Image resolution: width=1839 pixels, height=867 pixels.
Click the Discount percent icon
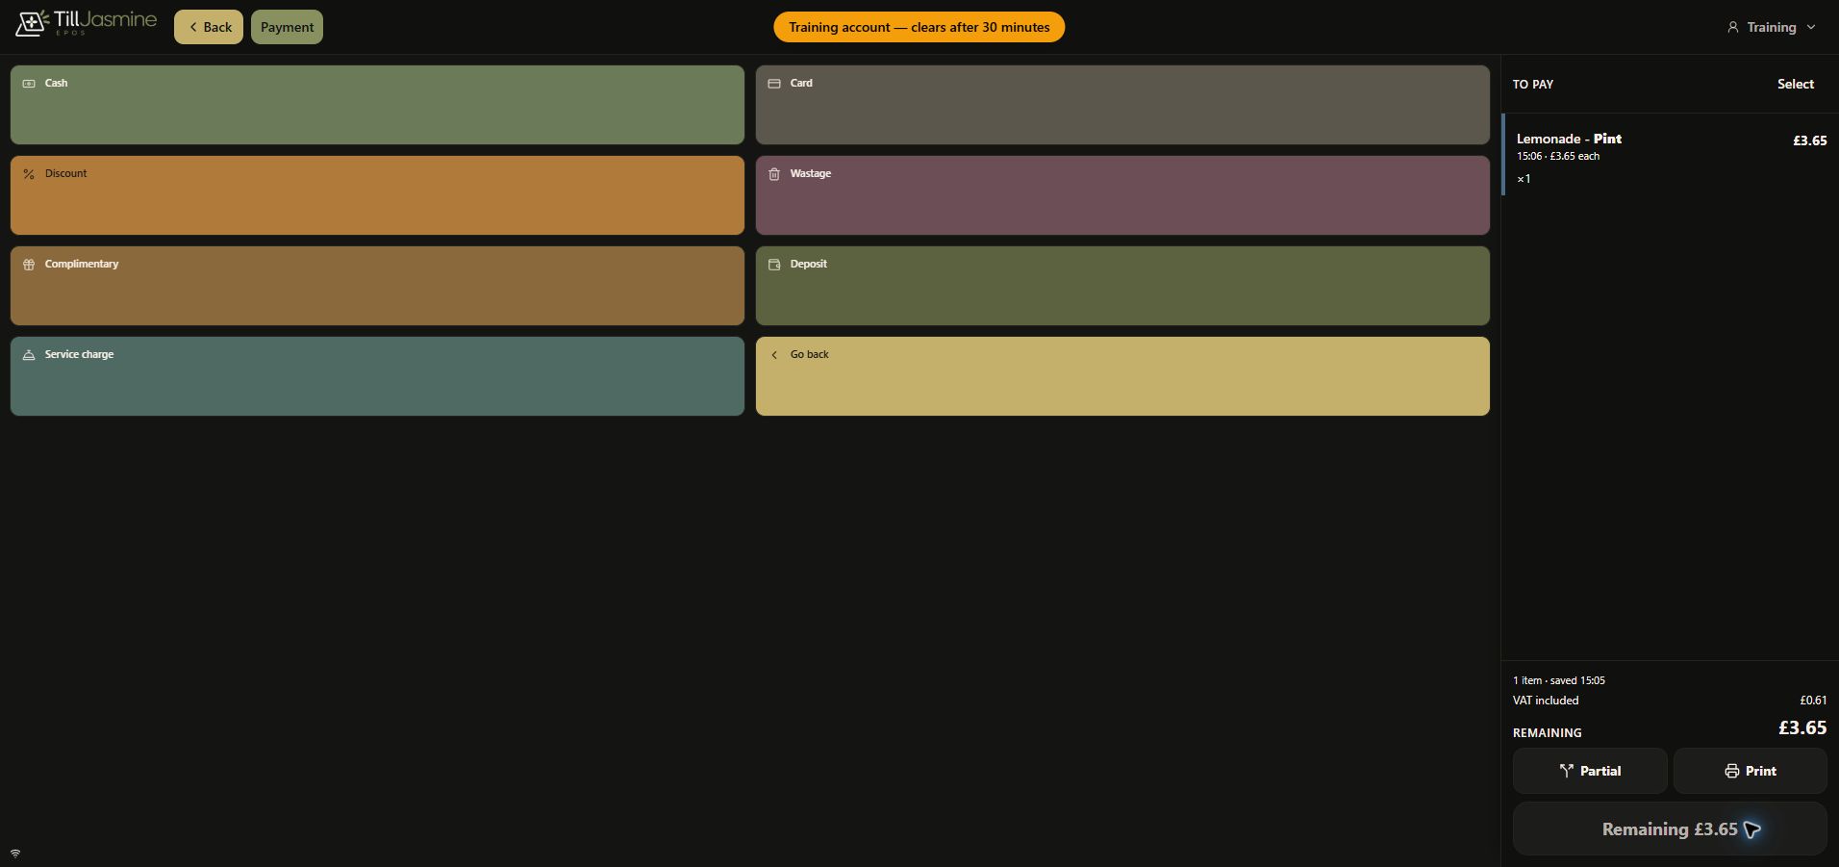click(29, 174)
